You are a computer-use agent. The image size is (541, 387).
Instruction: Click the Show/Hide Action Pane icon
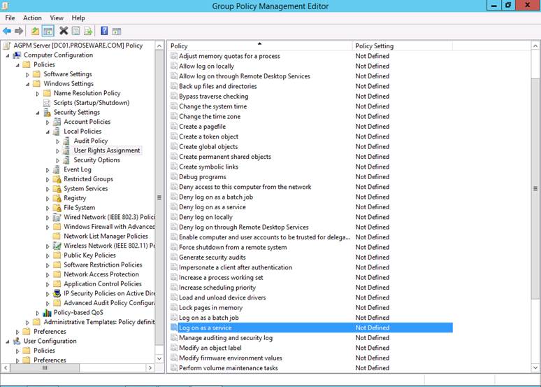pos(117,31)
